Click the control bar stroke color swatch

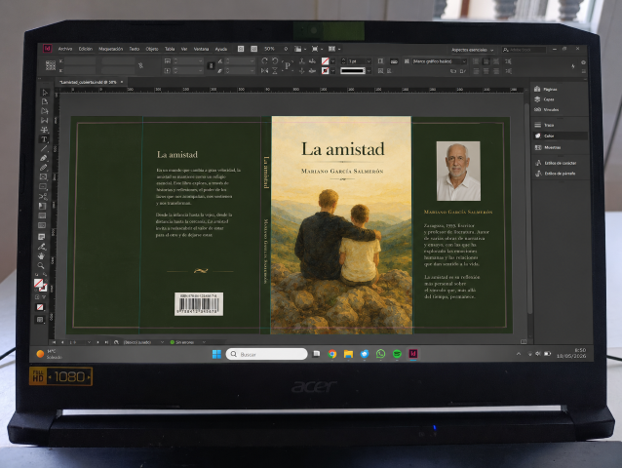click(x=326, y=71)
